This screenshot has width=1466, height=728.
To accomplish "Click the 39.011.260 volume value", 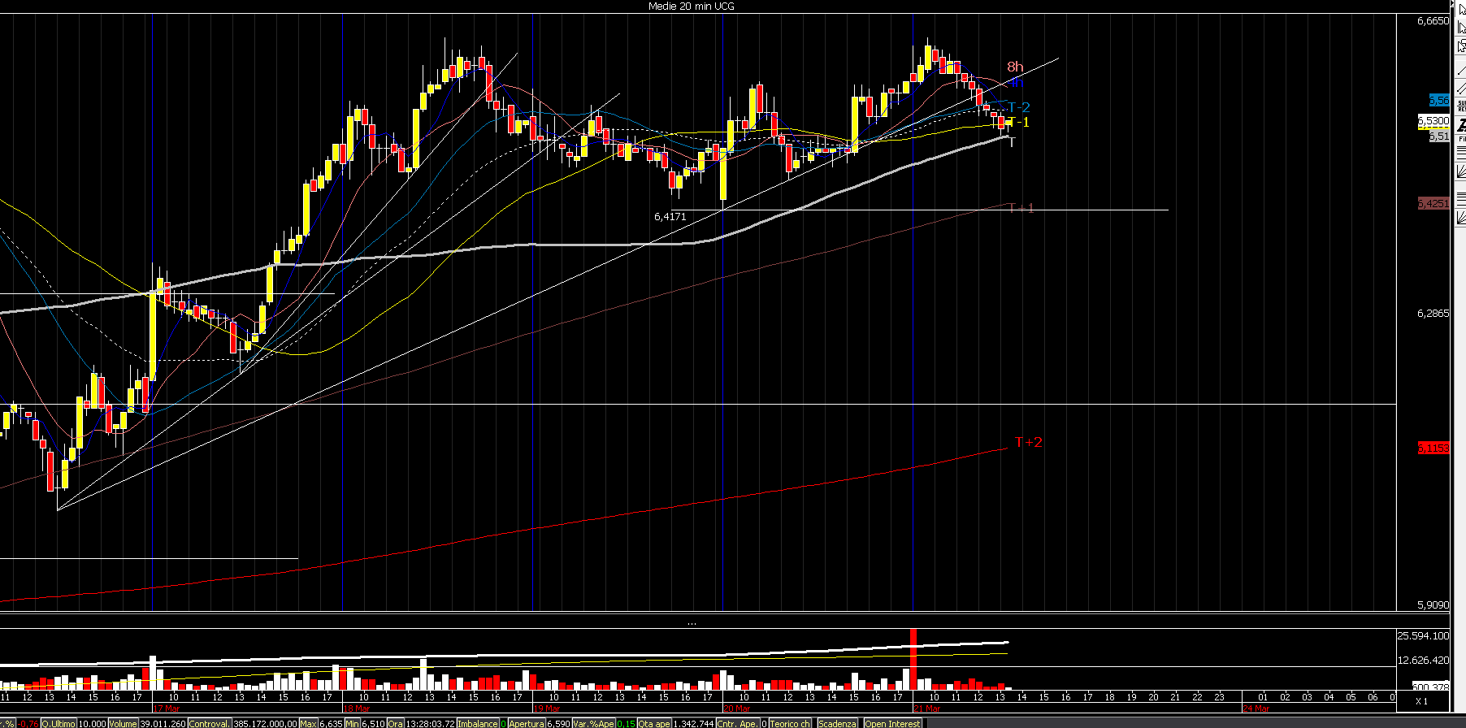I will [x=163, y=723].
